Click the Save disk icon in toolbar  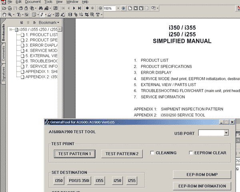15,8
